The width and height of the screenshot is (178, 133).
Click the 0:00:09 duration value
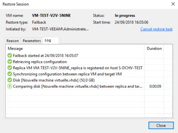point(155,86)
